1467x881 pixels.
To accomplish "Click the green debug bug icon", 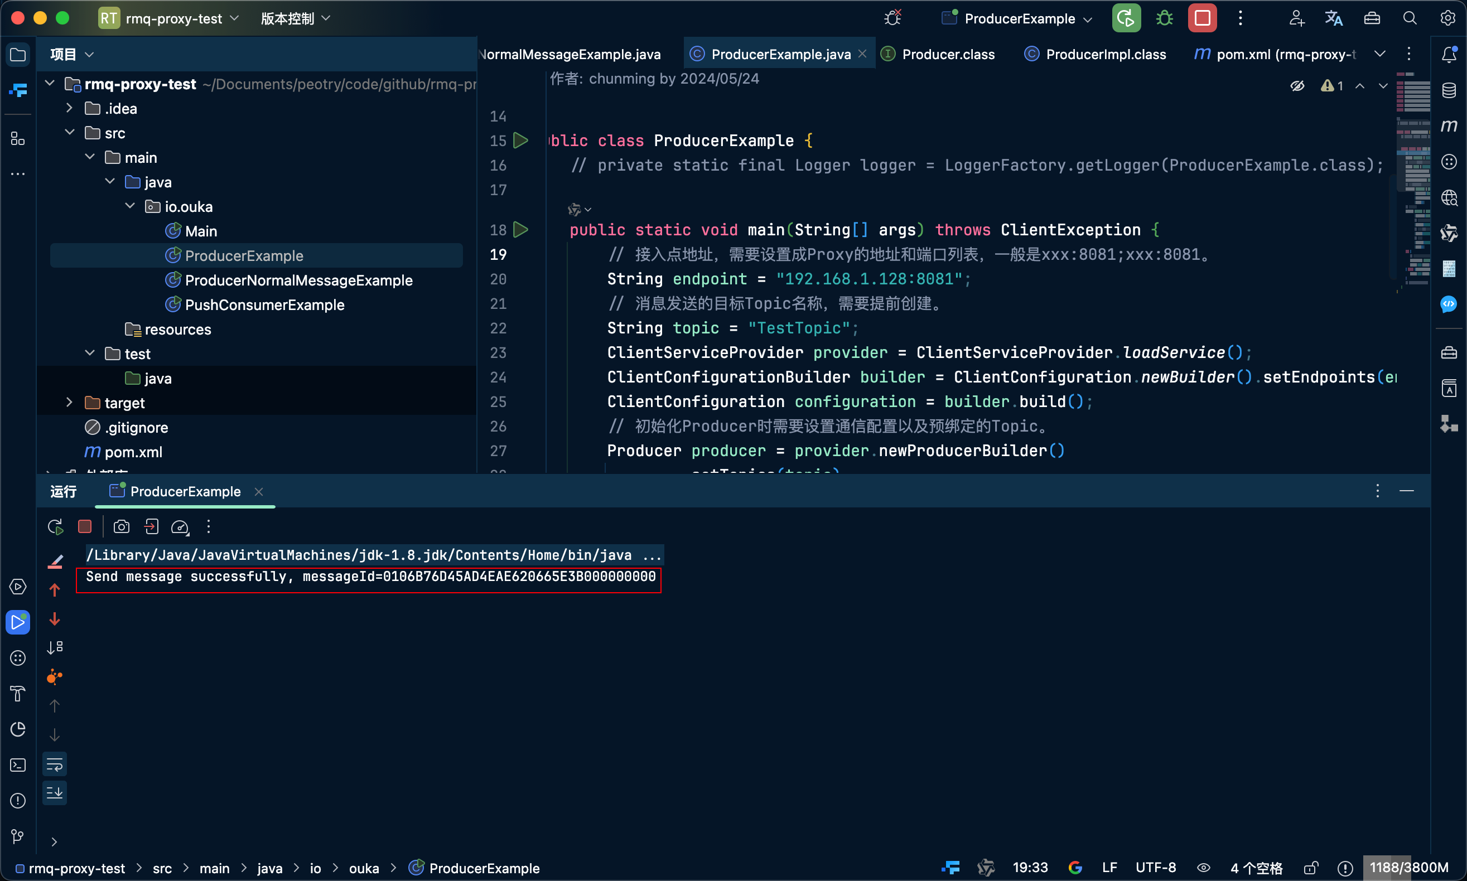I will pyautogui.click(x=1164, y=18).
